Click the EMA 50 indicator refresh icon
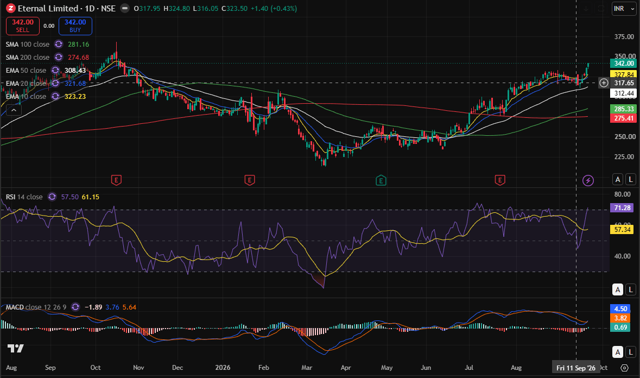Image resolution: width=640 pixels, height=378 pixels. (x=55, y=70)
